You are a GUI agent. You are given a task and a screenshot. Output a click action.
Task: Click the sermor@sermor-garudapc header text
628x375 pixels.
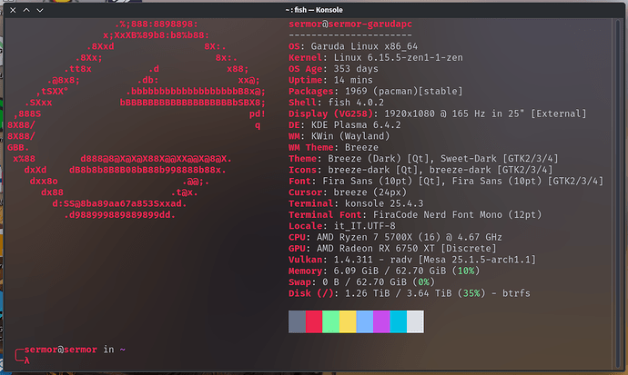350,24
